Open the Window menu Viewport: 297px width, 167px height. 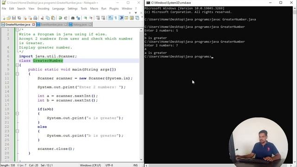tap(127, 8)
